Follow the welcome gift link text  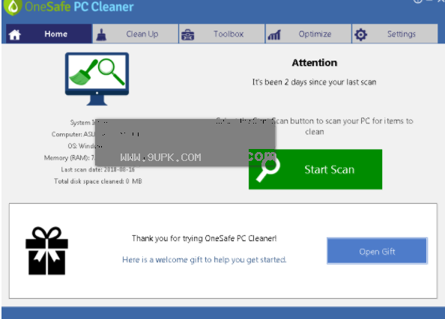(205, 259)
